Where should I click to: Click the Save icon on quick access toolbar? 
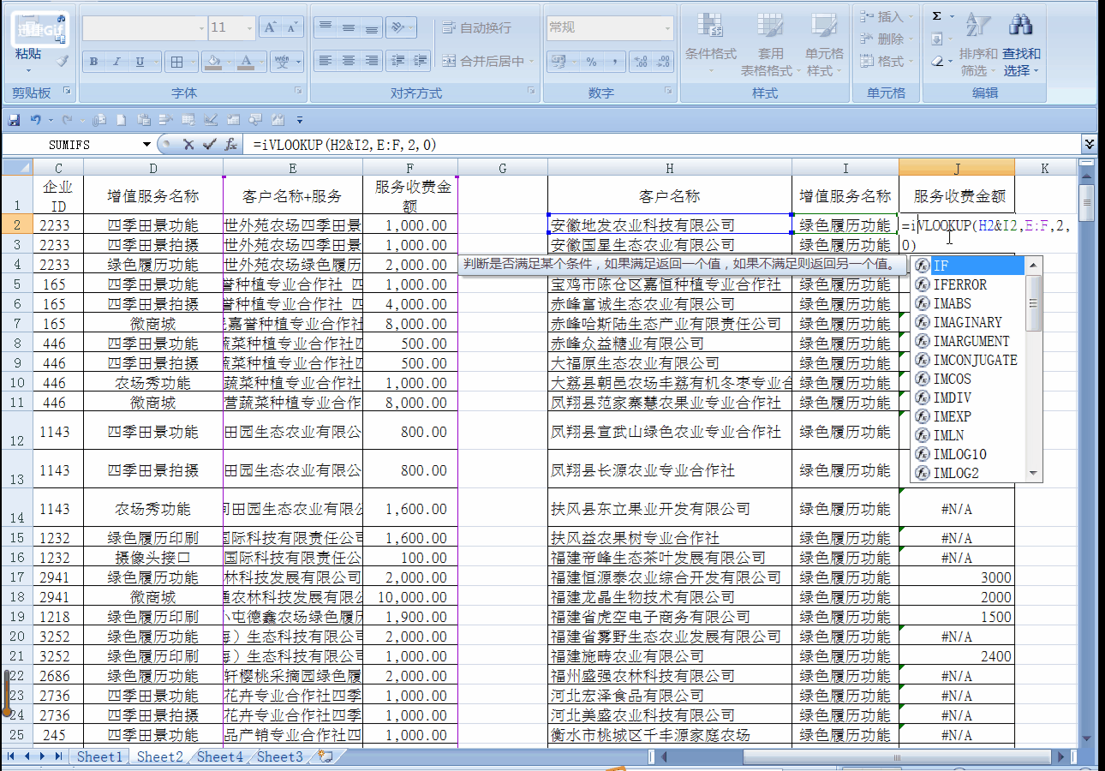(12, 120)
